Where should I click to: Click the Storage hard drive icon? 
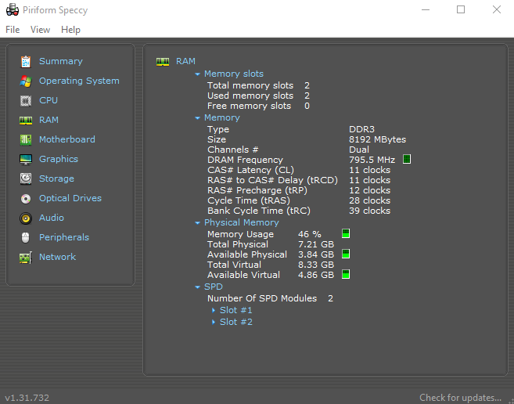(26, 179)
